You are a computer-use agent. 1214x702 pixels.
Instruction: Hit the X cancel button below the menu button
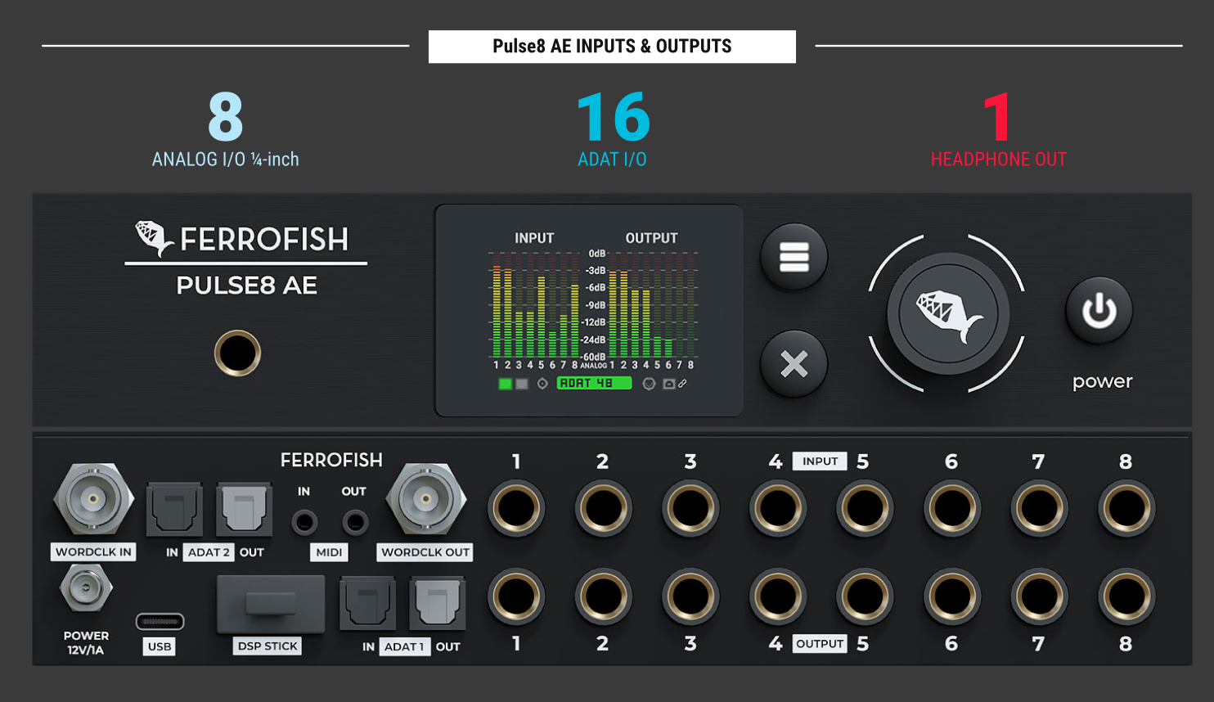pos(794,364)
